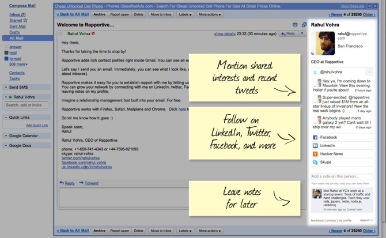Click show details link
386x238 pixels.
coord(225,34)
